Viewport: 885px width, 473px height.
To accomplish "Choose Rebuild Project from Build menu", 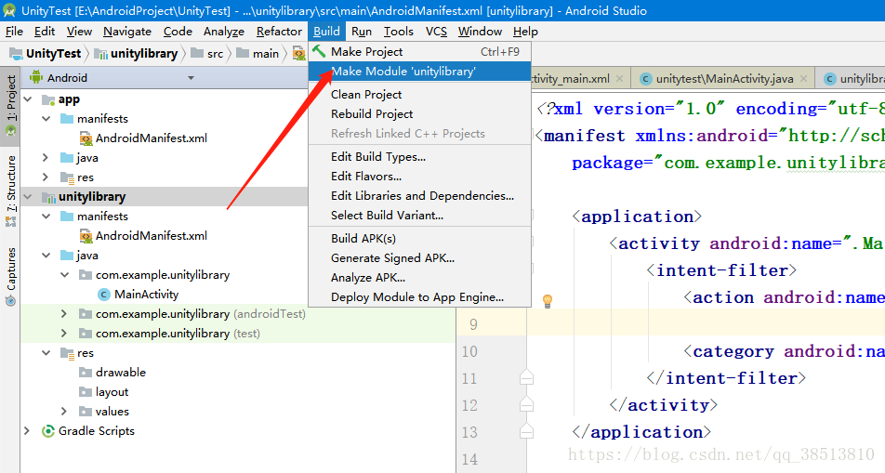I will 419,114.
